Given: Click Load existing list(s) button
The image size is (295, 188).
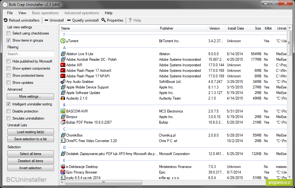Looking at the screenshot, I should [31, 132].
